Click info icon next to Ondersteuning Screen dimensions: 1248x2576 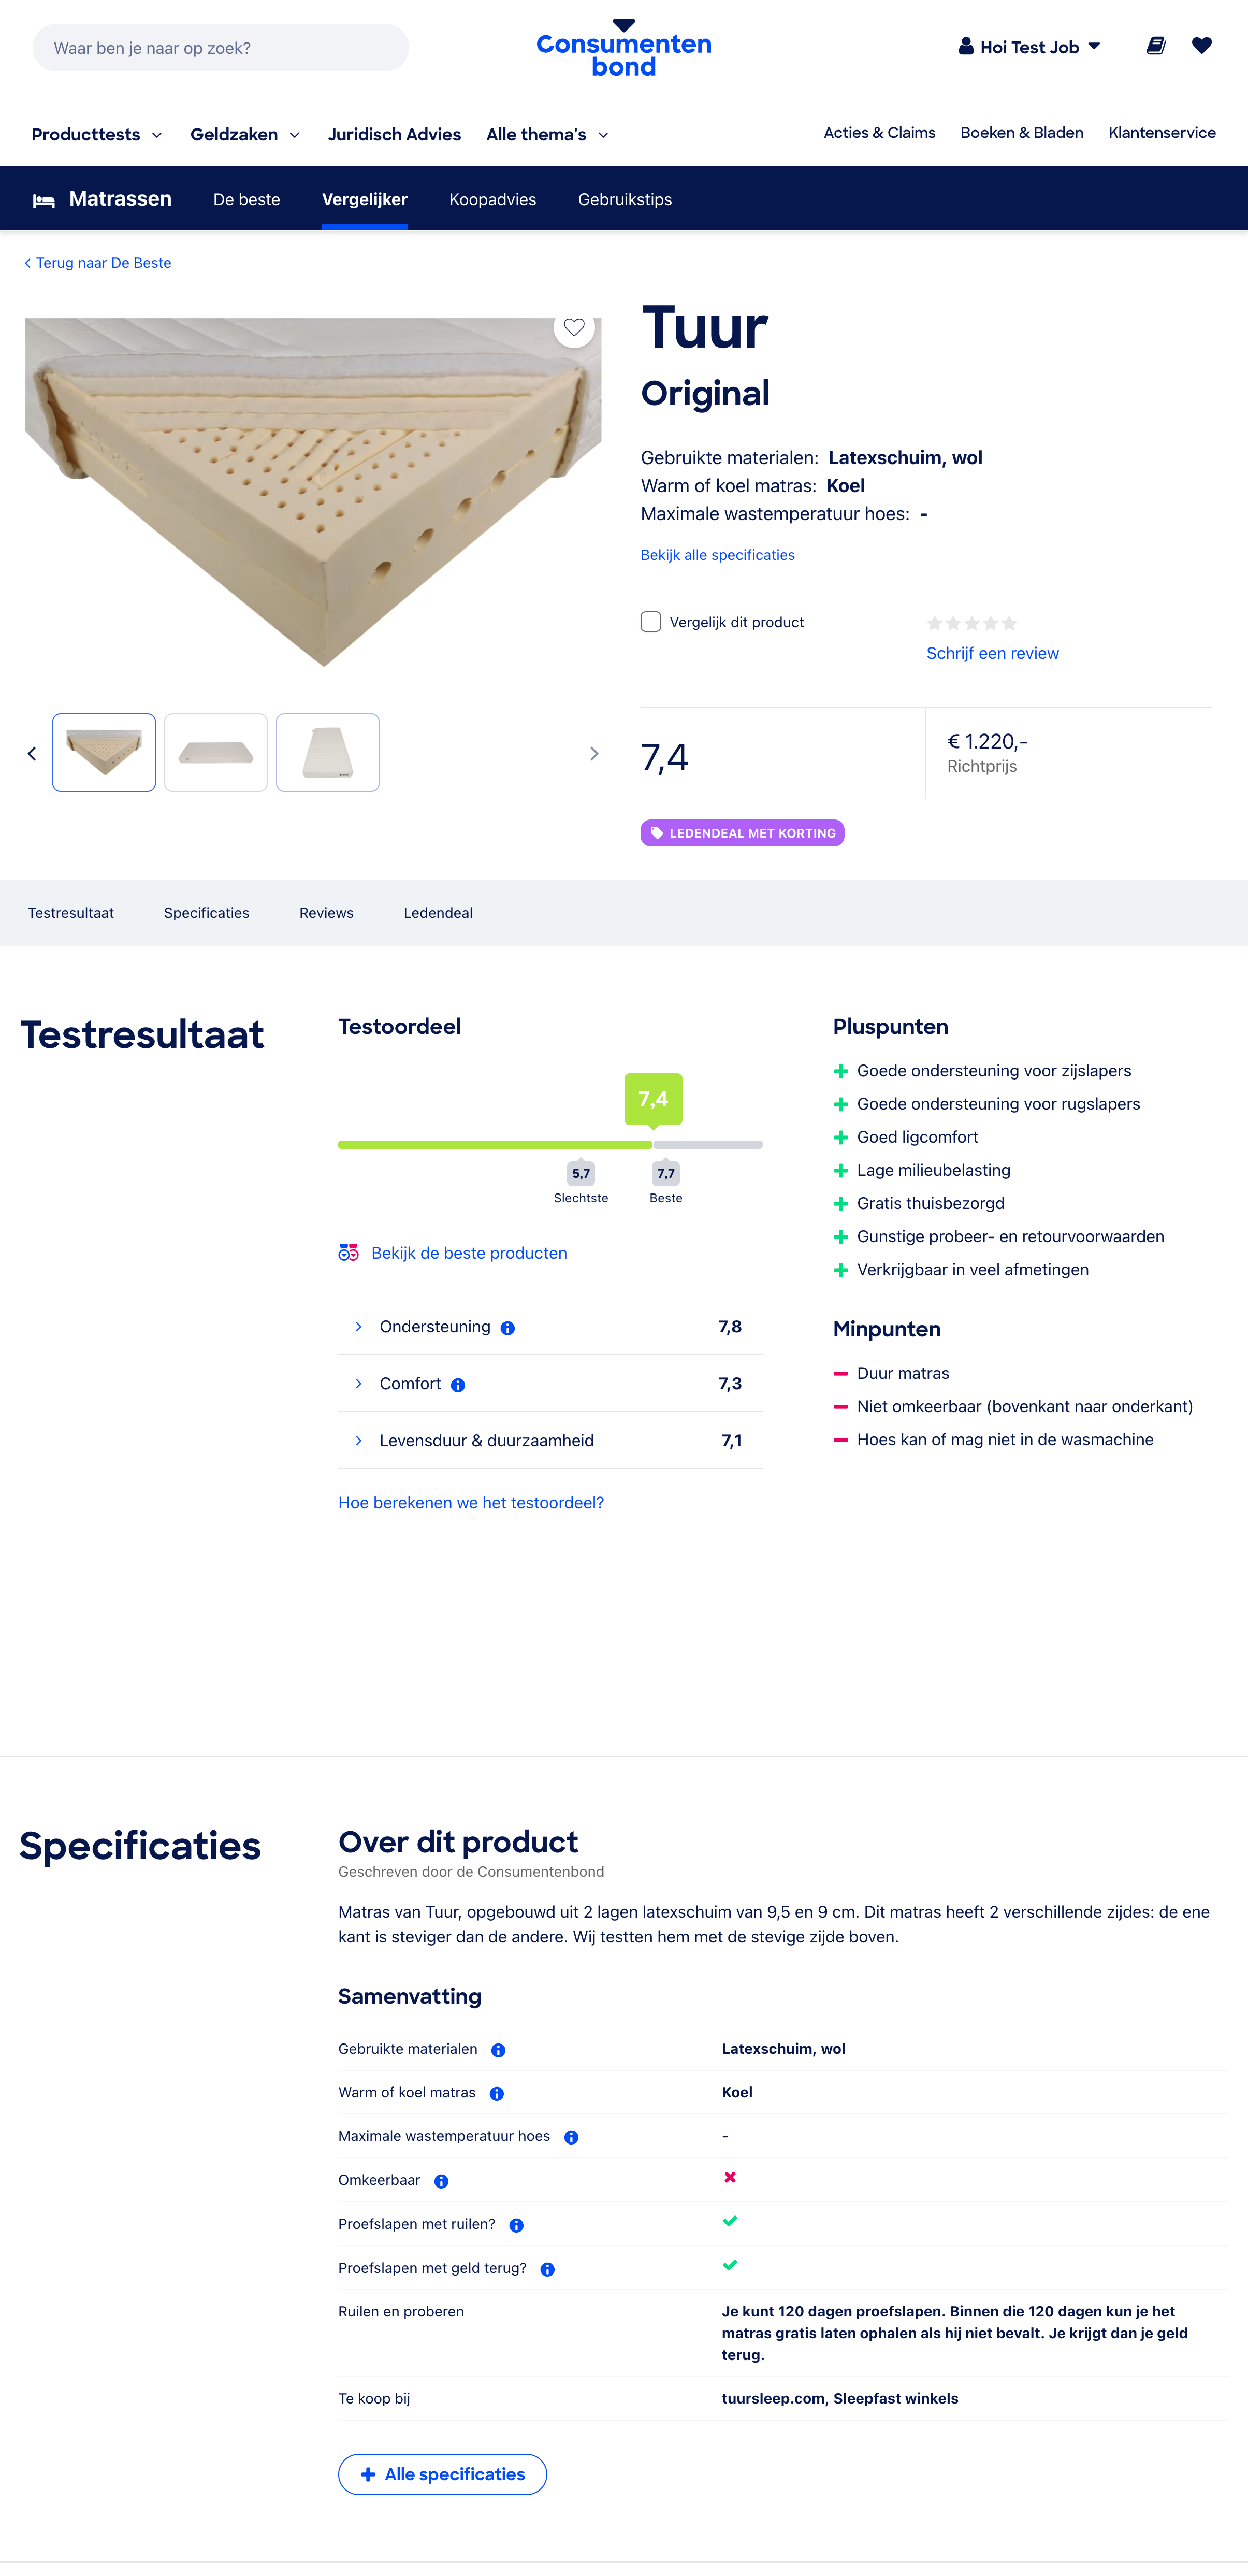[x=508, y=1328]
